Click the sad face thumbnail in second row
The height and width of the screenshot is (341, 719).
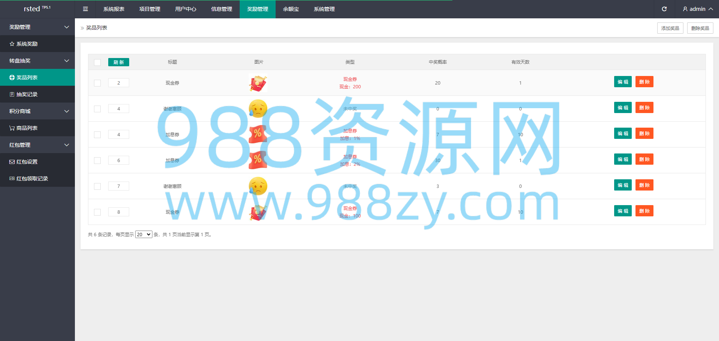(258, 109)
